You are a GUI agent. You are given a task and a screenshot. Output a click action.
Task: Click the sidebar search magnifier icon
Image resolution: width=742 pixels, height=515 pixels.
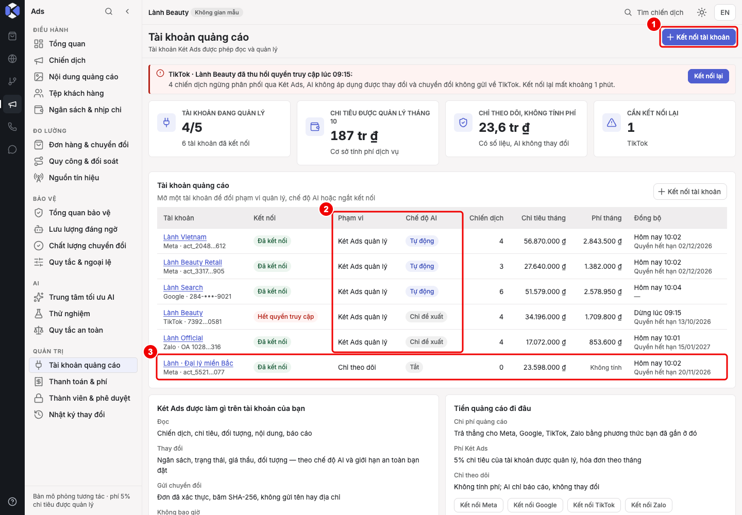109,11
